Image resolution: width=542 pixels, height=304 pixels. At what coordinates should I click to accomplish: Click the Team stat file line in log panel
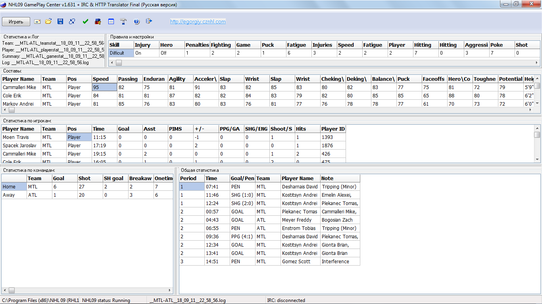tap(53, 43)
